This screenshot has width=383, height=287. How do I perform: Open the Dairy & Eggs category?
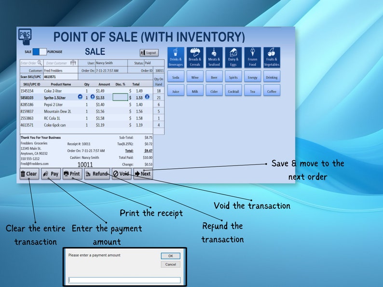coord(233,57)
